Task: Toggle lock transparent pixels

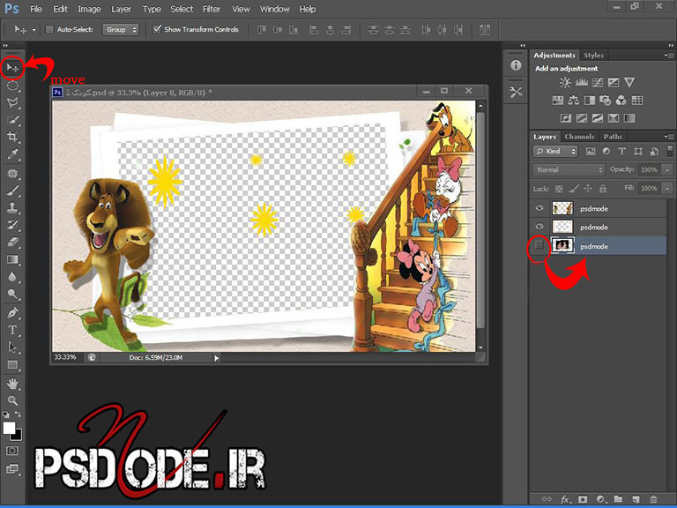Action: (x=559, y=189)
